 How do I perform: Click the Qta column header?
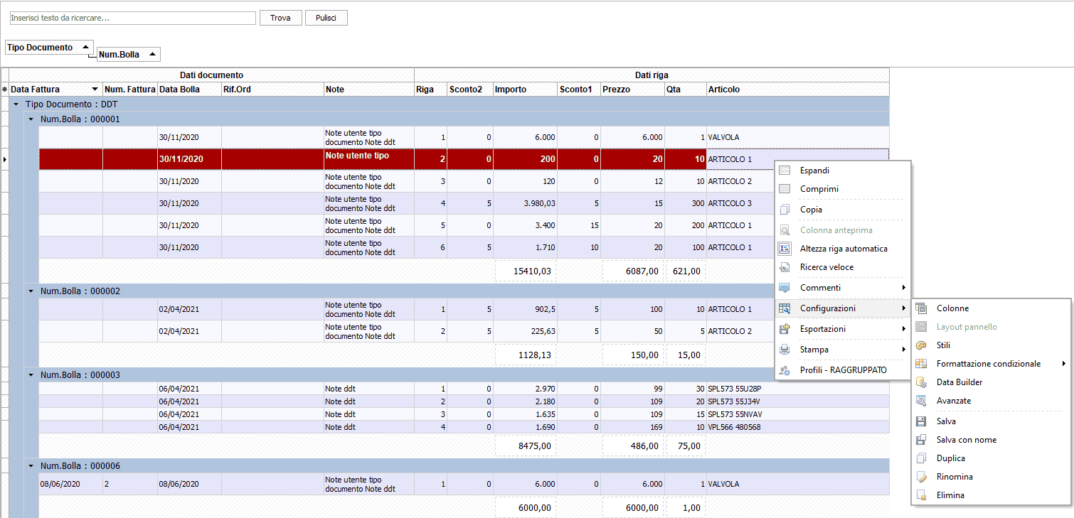pyautogui.click(x=685, y=90)
